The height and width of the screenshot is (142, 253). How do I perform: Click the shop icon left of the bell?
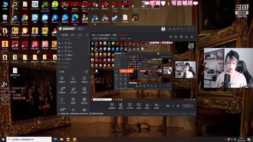coord(181,37)
